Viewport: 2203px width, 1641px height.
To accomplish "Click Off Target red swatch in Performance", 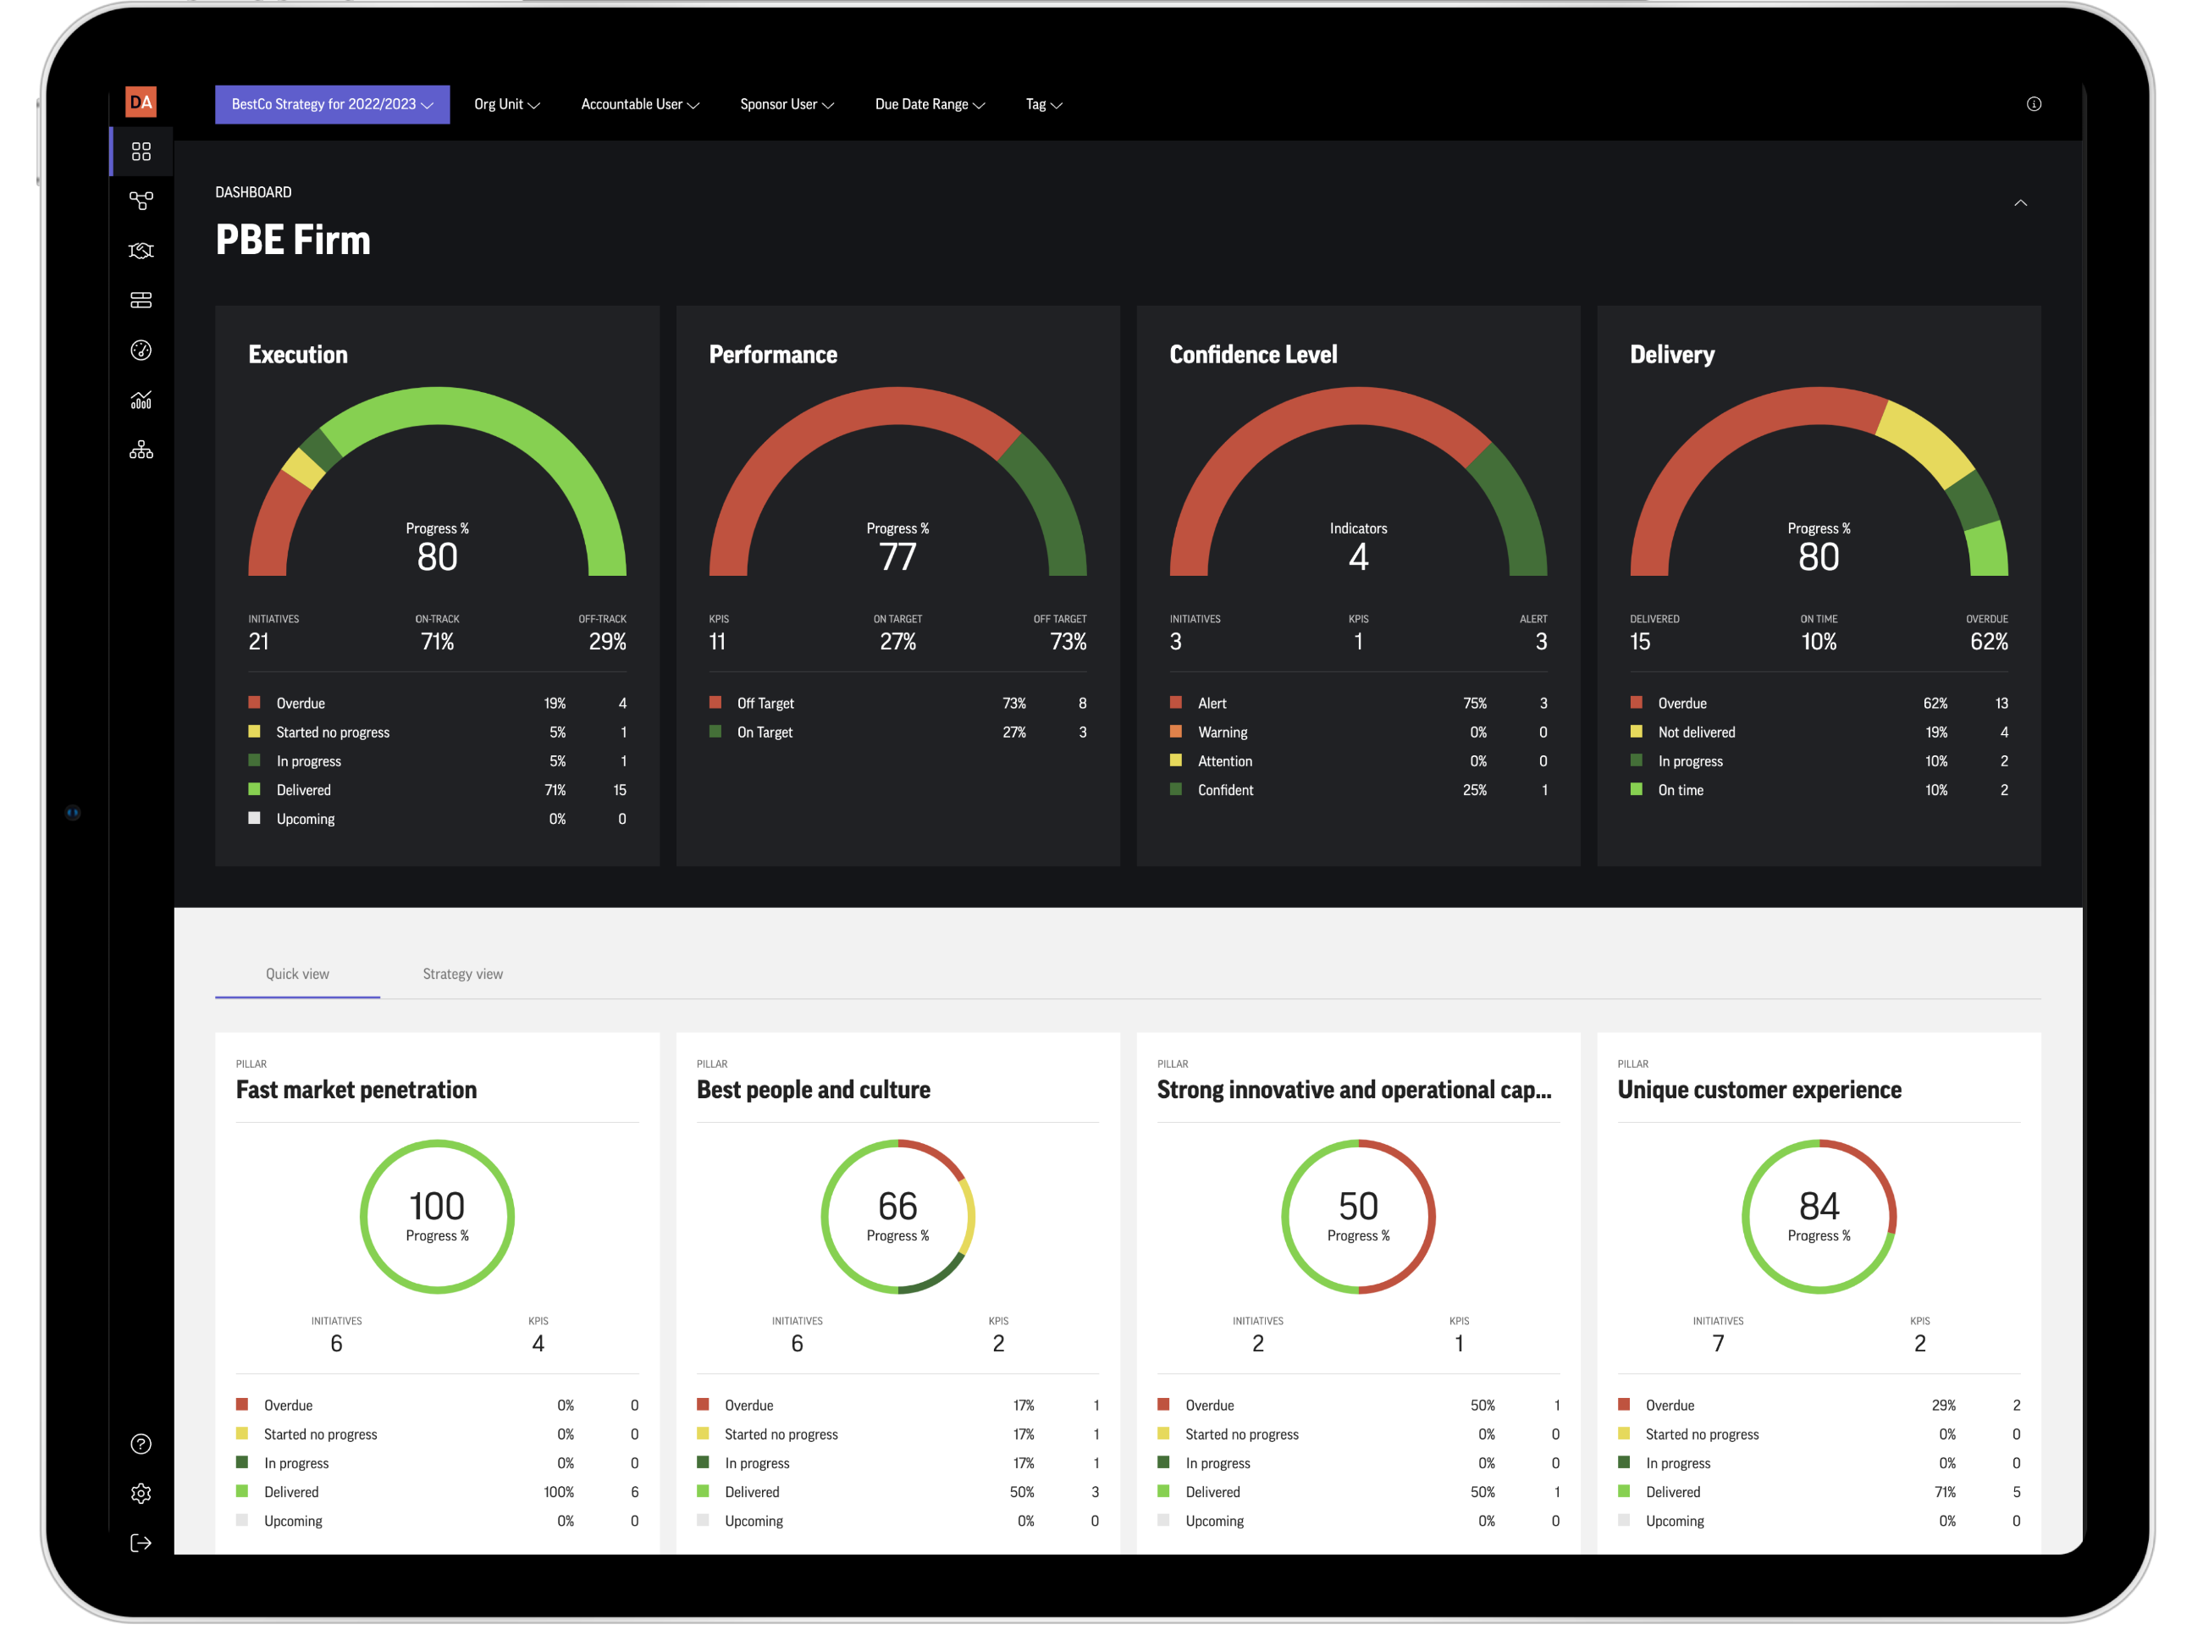I will (715, 702).
